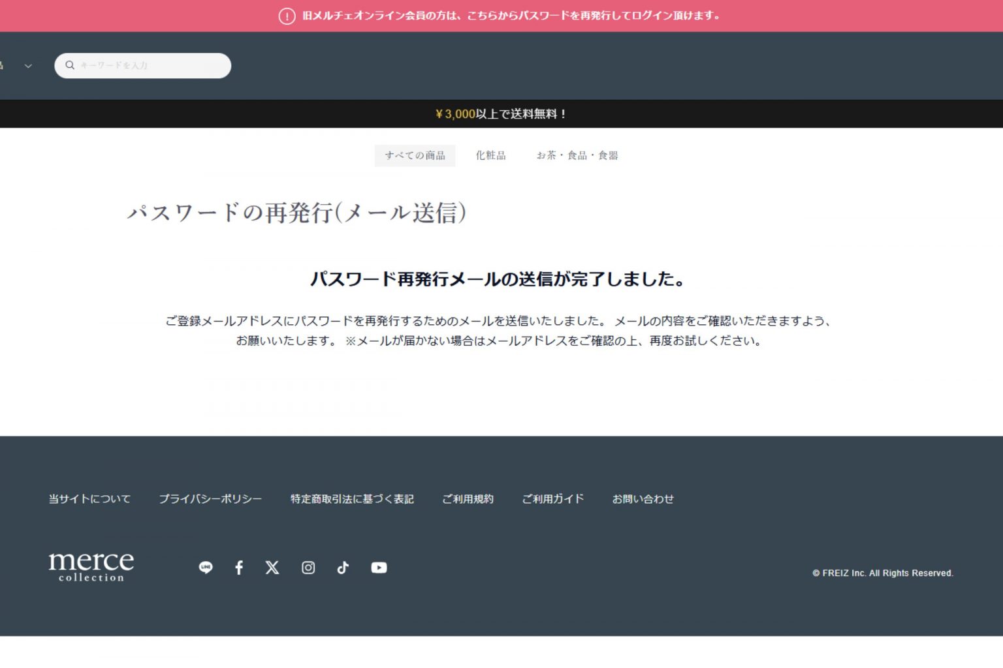Open the お問い合わせ footer link
Screen dimensions: 1003x668
(x=643, y=499)
